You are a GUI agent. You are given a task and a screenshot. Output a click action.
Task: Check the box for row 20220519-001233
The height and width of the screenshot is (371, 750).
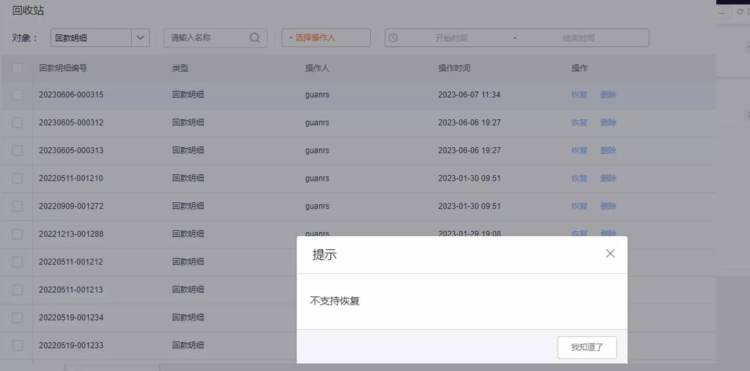[17, 345]
